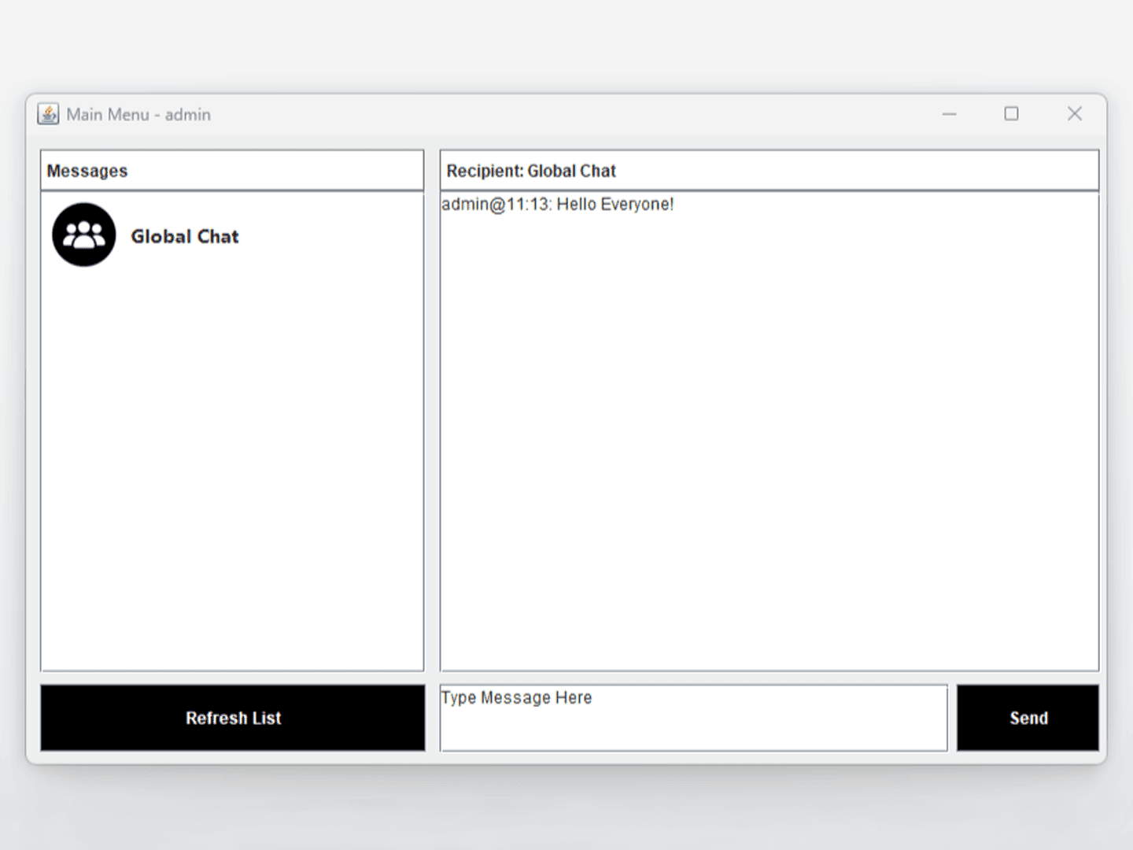Click the Recipient: Global Chat header
This screenshot has width=1133, height=850.
531,171
